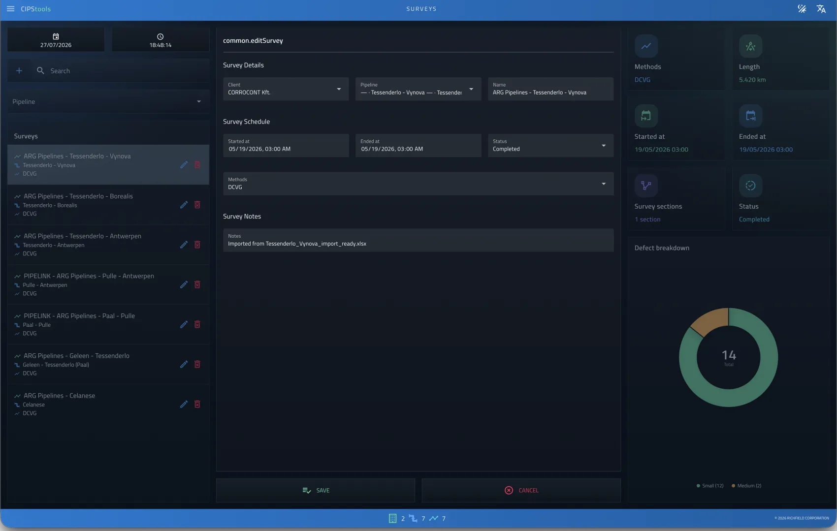Click the calendar date icon
The image size is (837, 531).
pyautogui.click(x=56, y=36)
